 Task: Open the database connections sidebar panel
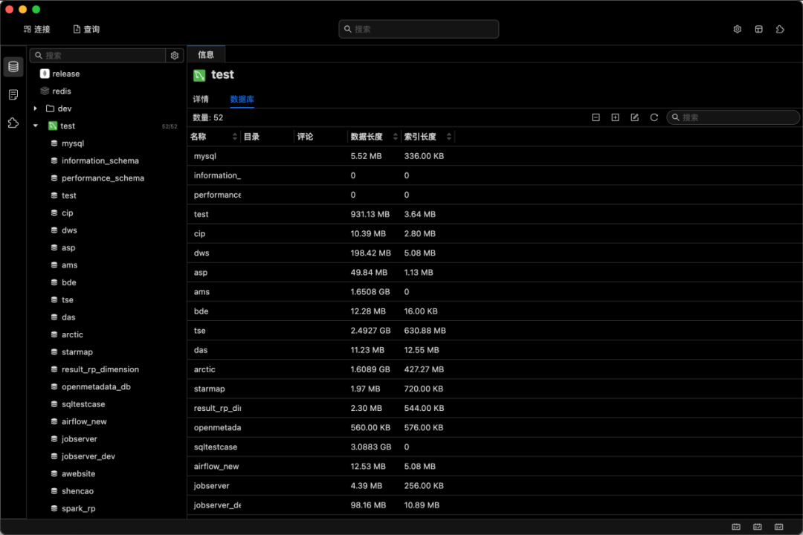coord(13,67)
